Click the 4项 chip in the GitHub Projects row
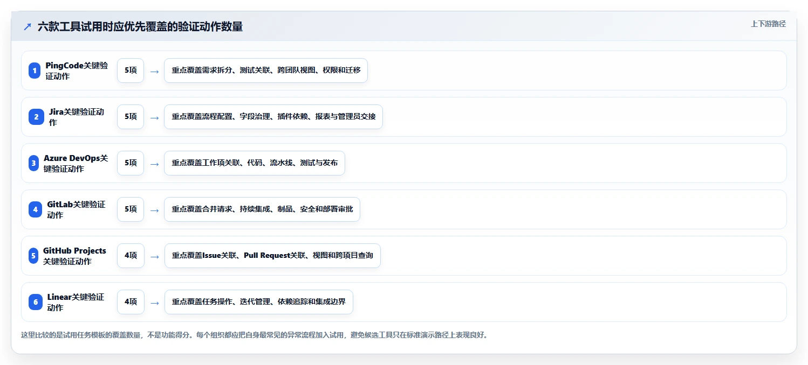808x365 pixels. [x=131, y=256]
